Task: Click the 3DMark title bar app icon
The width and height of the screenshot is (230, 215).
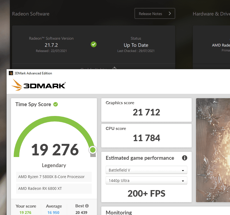Action: coord(11,73)
